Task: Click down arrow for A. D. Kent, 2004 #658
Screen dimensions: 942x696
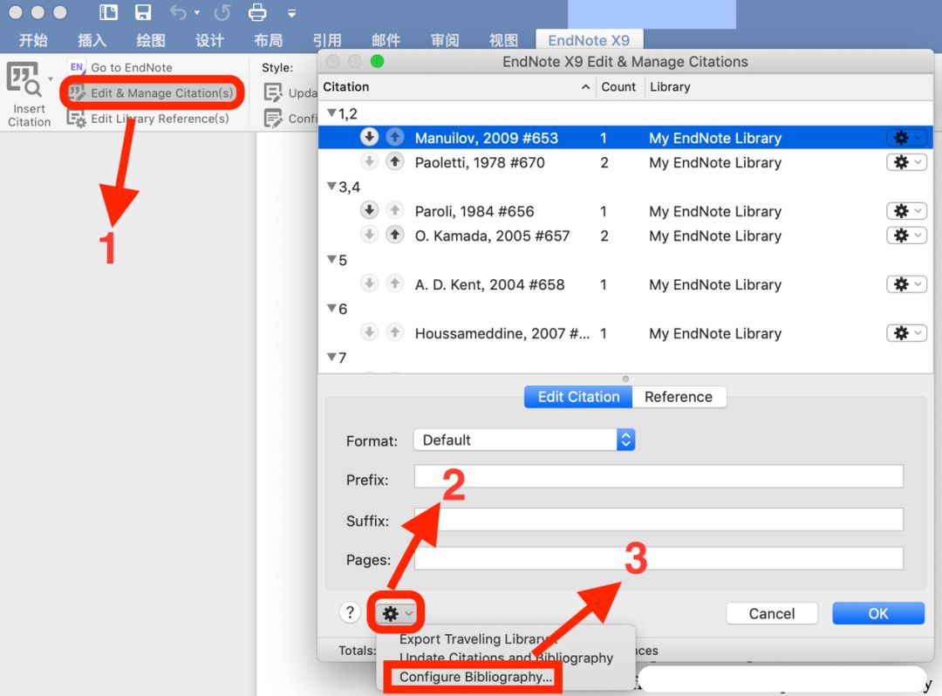Action: coord(370,283)
